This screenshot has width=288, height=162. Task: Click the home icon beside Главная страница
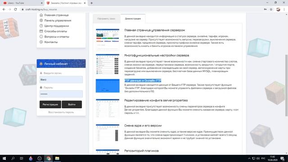41,15
